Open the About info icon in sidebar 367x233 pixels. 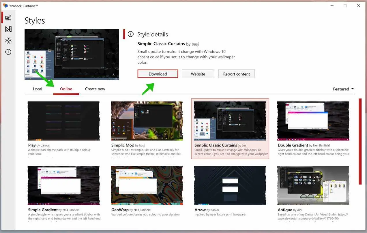click(x=8, y=52)
